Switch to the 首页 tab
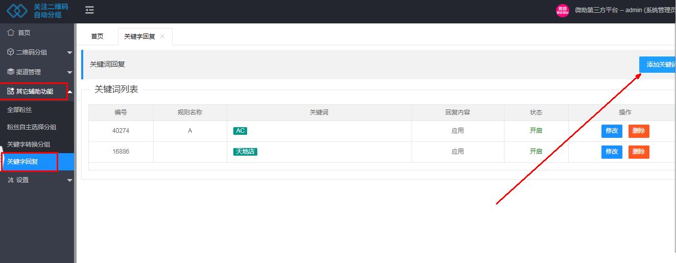Screen dimensions: 676x263 click(97, 36)
